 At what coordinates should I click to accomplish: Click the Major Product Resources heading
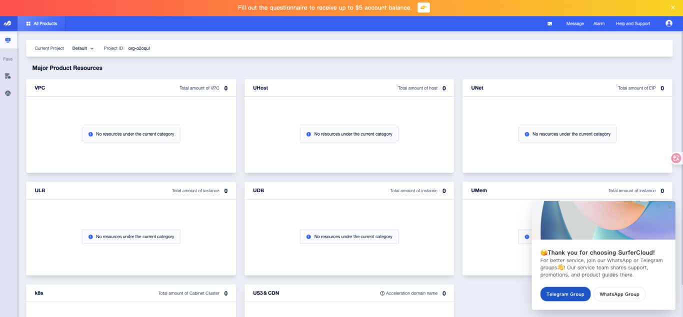[x=67, y=68]
